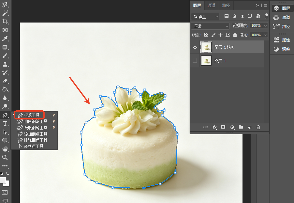Screen dimensions: 294x203
Task: Add a layer mask using the mask icon
Action: [x=223, y=127]
